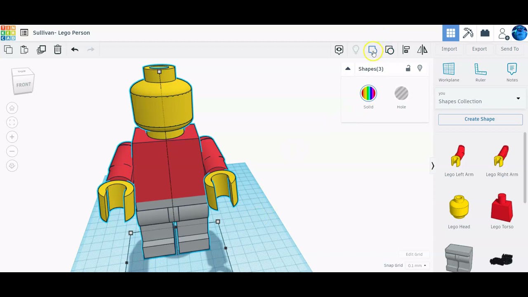Ungroup the selected shapes
This screenshot has height=297, width=528.
pyautogui.click(x=389, y=50)
